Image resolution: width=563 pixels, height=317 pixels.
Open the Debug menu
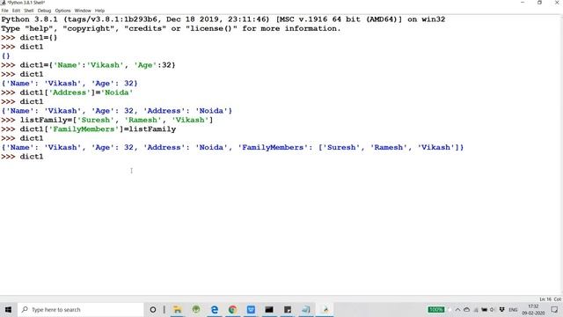(45, 11)
